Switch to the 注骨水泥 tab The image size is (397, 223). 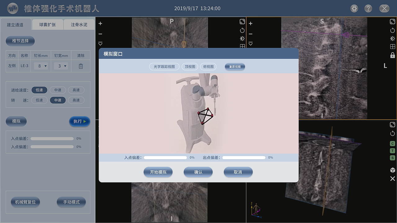(x=79, y=24)
